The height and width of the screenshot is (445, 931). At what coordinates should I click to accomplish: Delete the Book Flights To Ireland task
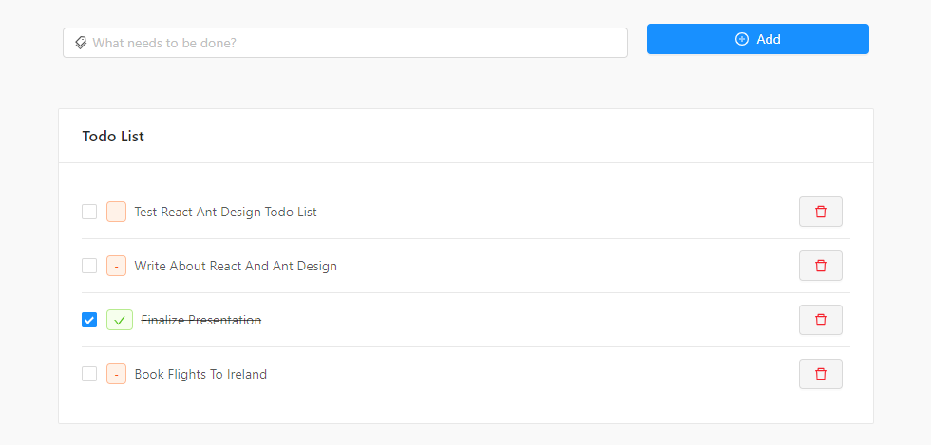pyautogui.click(x=820, y=374)
